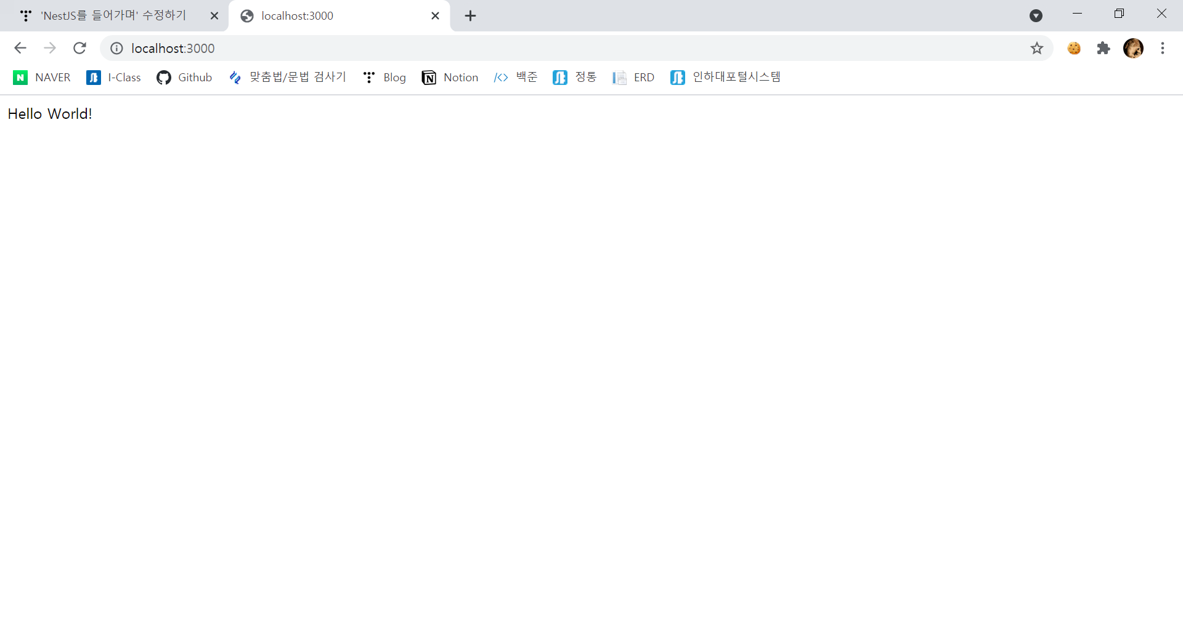Select the localhost:3000 tab
This screenshot has height=628, width=1183.
tap(339, 16)
